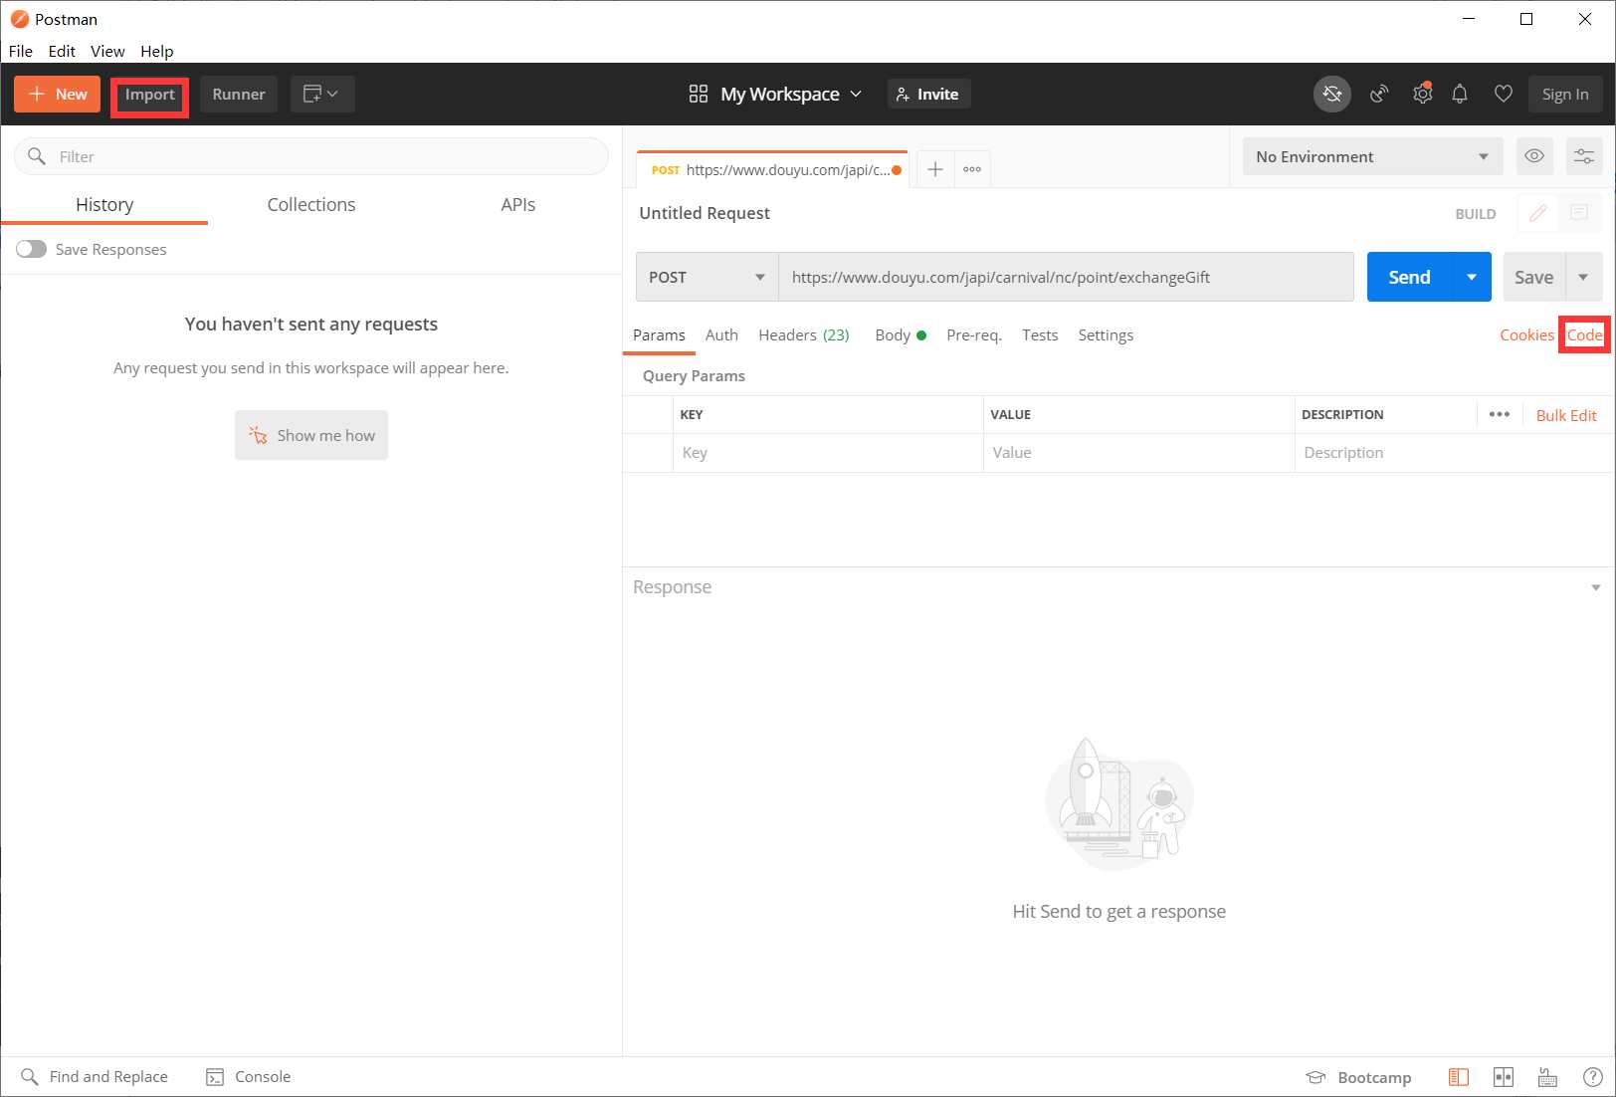Open the POST method dropdown
Screen dimensions: 1616x1097
click(x=707, y=277)
